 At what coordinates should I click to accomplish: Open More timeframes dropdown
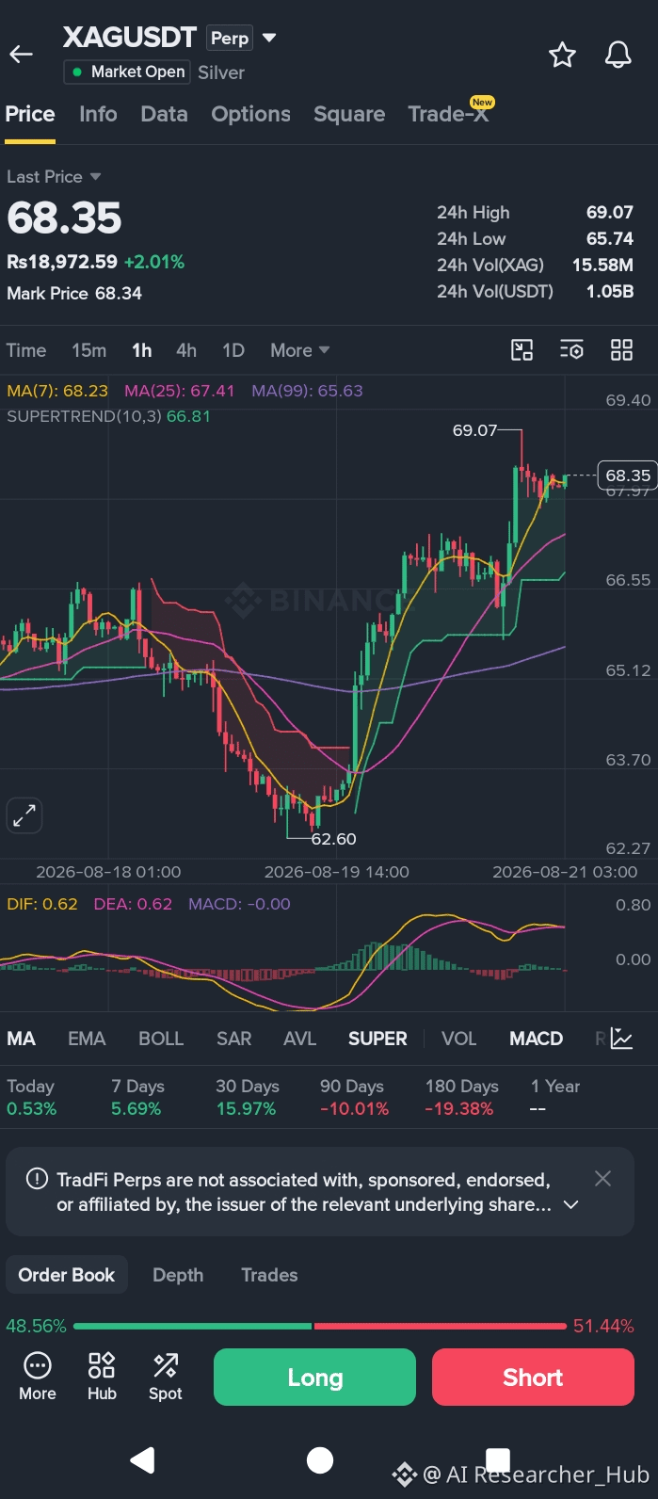point(299,350)
